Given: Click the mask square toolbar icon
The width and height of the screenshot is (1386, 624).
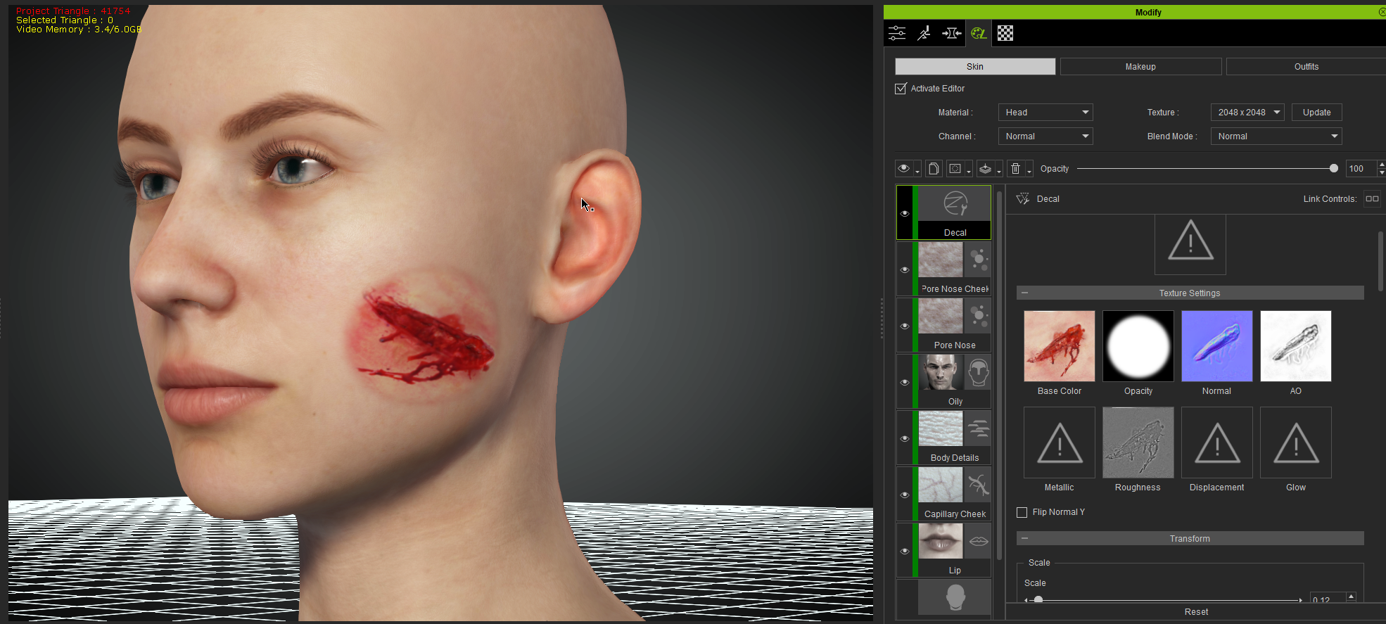Looking at the screenshot, I should [x=955, y=169].
